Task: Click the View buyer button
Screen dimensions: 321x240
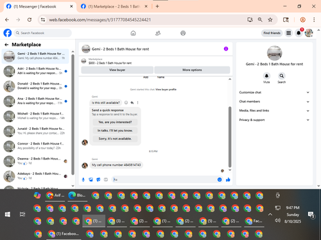Action: click(117, 70)
